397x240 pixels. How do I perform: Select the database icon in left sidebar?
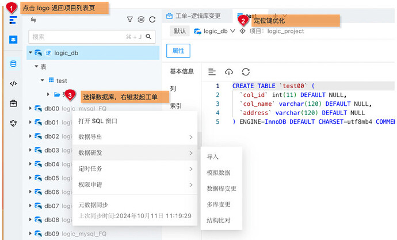13,63
